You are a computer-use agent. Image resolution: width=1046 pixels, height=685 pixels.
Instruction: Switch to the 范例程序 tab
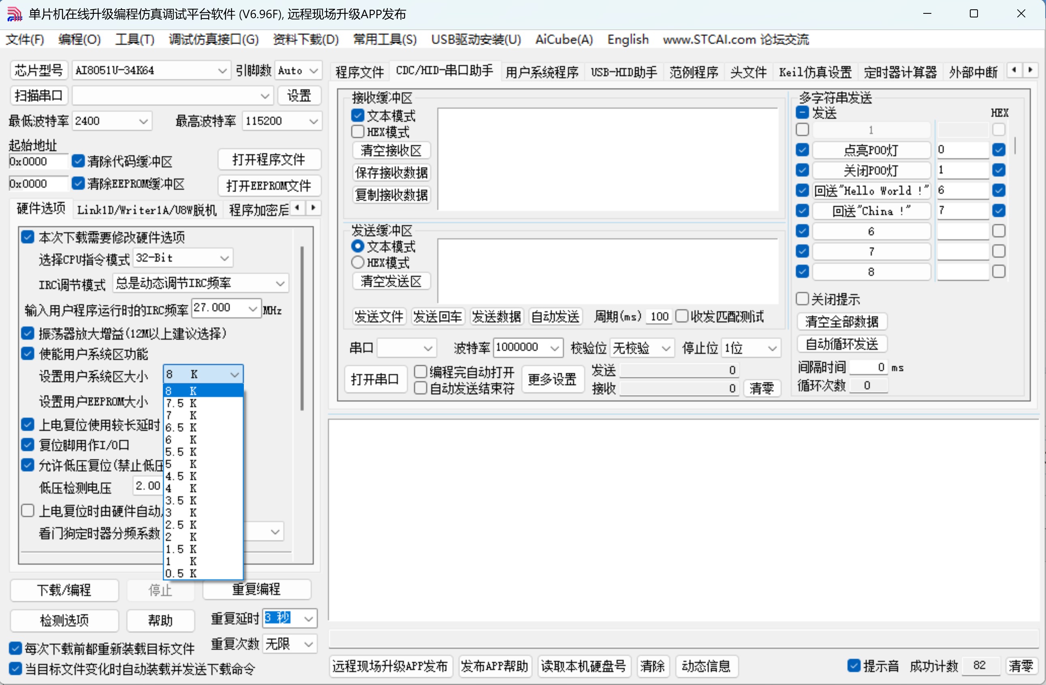[694, 72]
